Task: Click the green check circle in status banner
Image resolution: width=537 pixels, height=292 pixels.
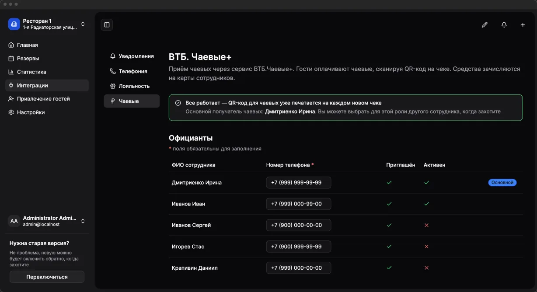Action: pyautogui.click(x=178, y=103)
